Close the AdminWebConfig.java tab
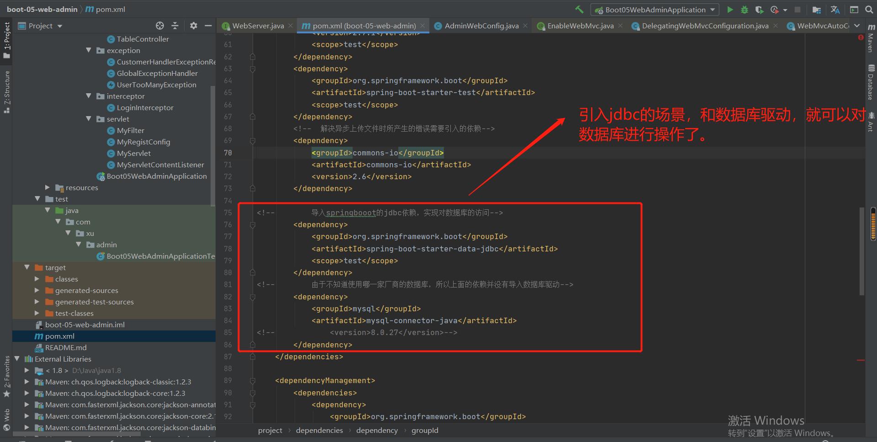 point(525,26)
